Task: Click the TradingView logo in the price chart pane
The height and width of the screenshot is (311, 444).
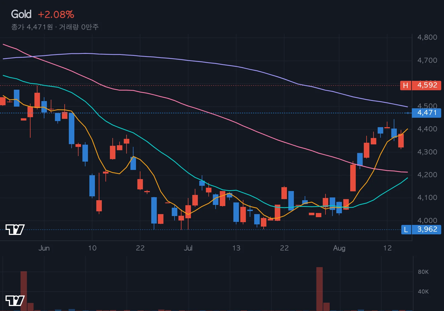Action: [15, 229]
